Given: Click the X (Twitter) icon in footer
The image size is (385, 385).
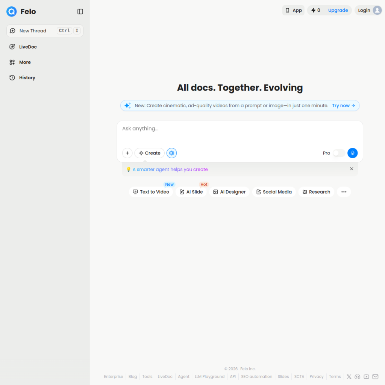Looking at the screenshot, I should tap(349, 376).
